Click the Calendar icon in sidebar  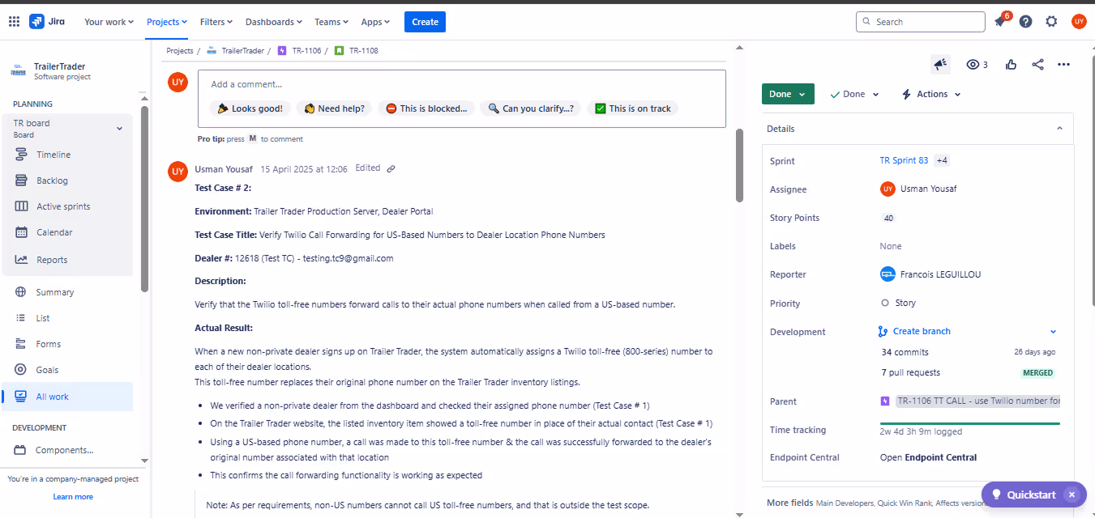click(21, 232)
